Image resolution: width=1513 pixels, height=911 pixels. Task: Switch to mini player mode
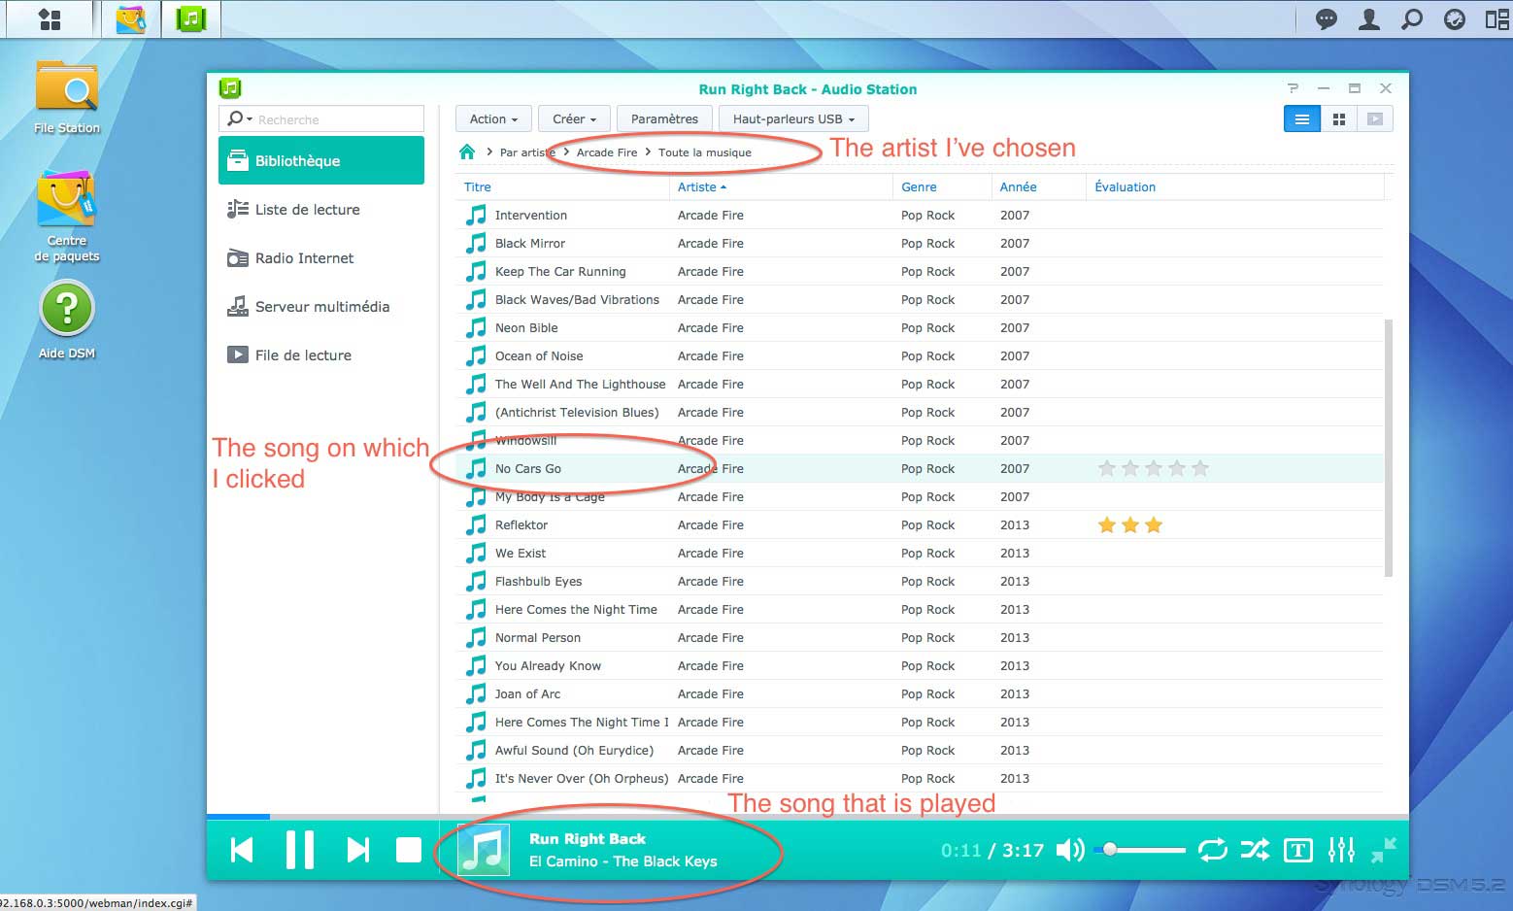click(x=1384, y=850)
